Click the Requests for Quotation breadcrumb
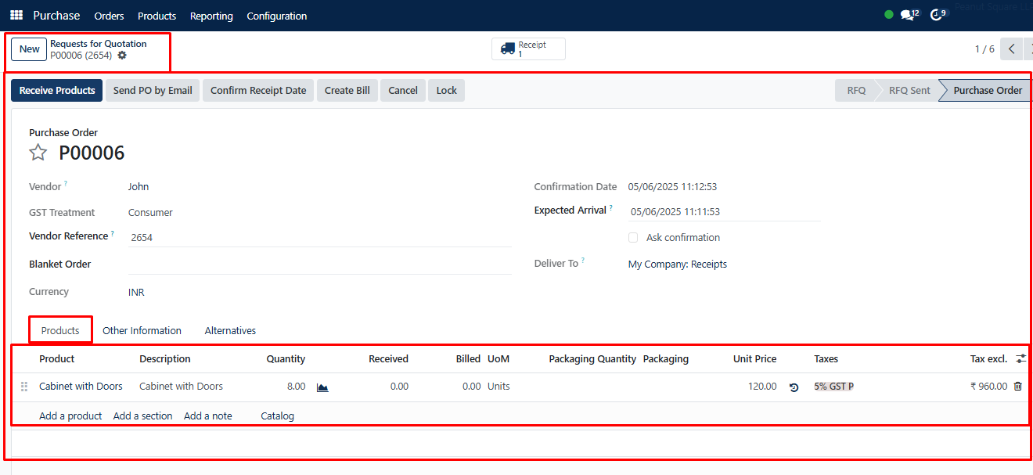This screenshot has height=475, width=1033. 99,44
